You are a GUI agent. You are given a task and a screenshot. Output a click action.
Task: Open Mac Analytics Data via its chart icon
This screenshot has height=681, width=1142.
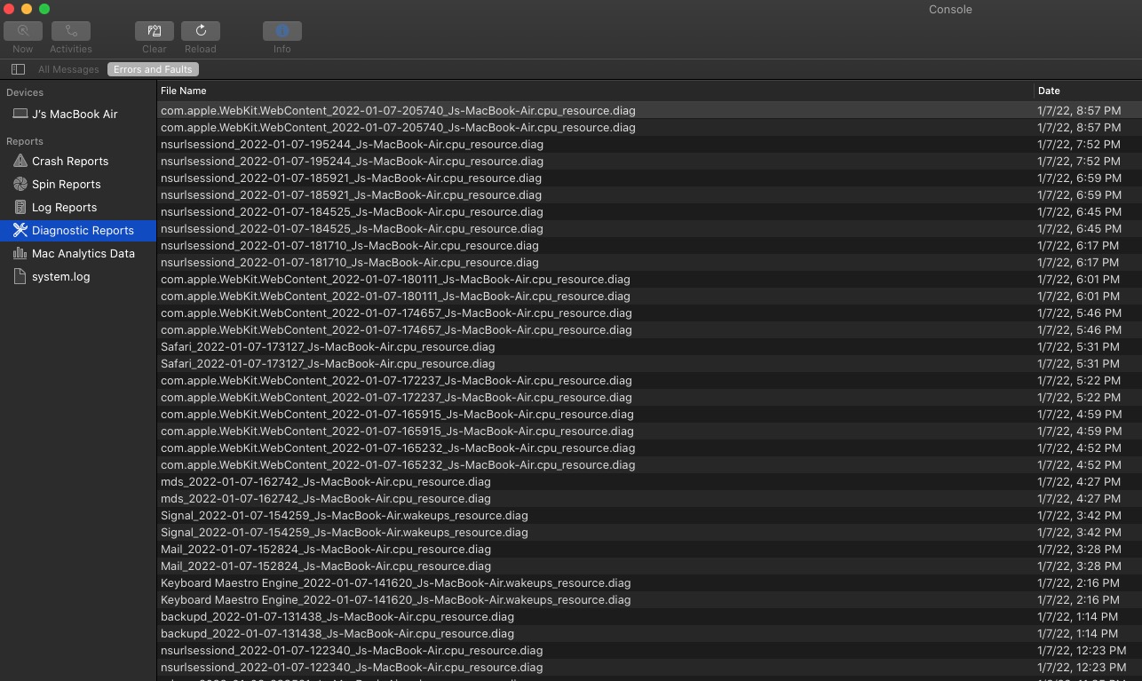point(19,253)
